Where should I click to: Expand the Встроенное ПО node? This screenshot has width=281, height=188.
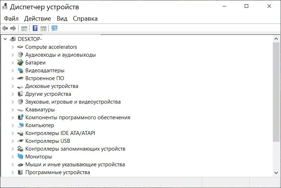pos(12,78)
